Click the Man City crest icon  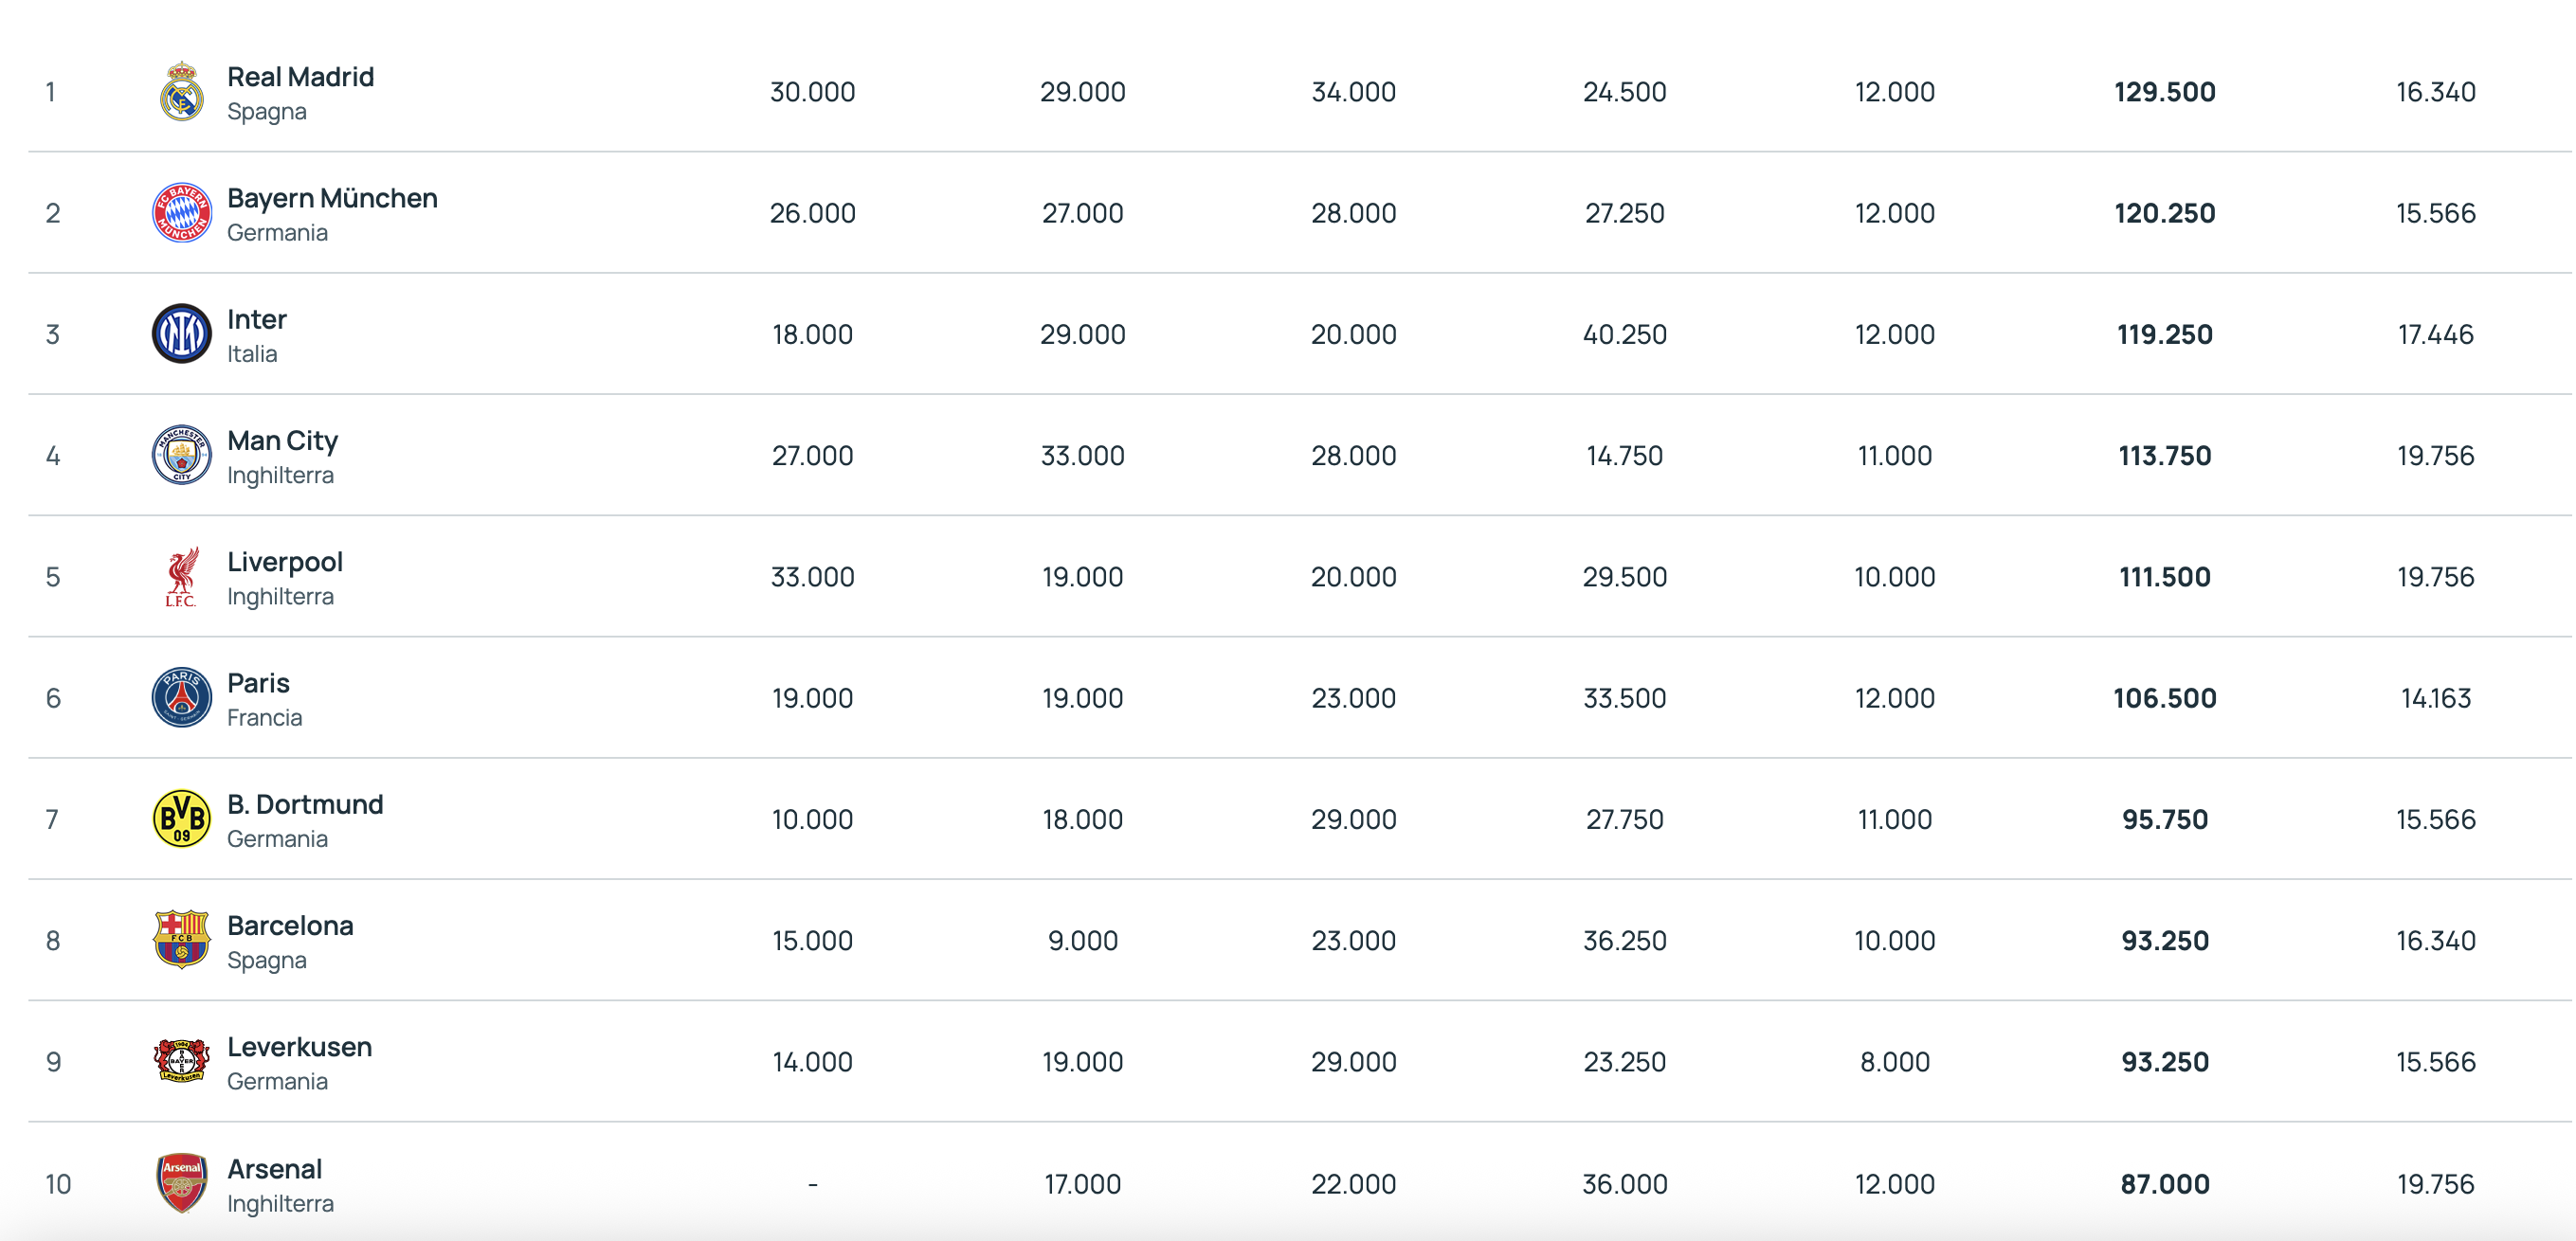pos(181,456)
